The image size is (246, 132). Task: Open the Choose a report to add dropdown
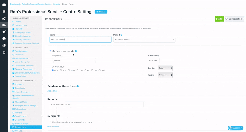pos(96,104)
